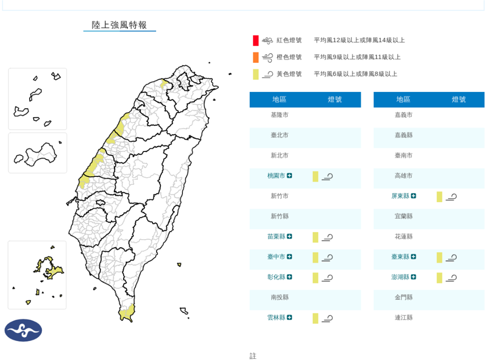The height and width of the screenshot is (363, 489).
Task: Click the left table 地區 column header
Action: pyautogui.click(x=279, y=100)
